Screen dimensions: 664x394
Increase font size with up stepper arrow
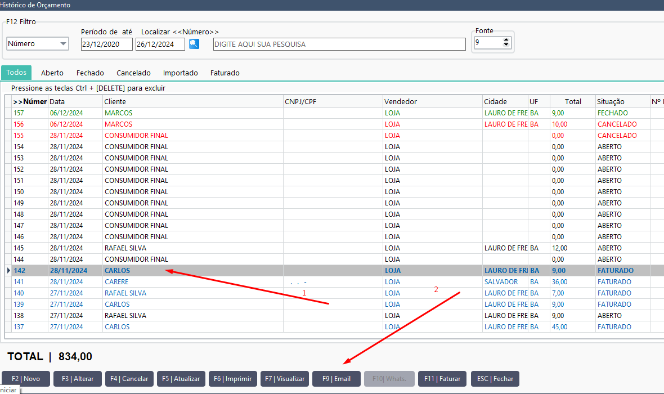click(506, 40)
